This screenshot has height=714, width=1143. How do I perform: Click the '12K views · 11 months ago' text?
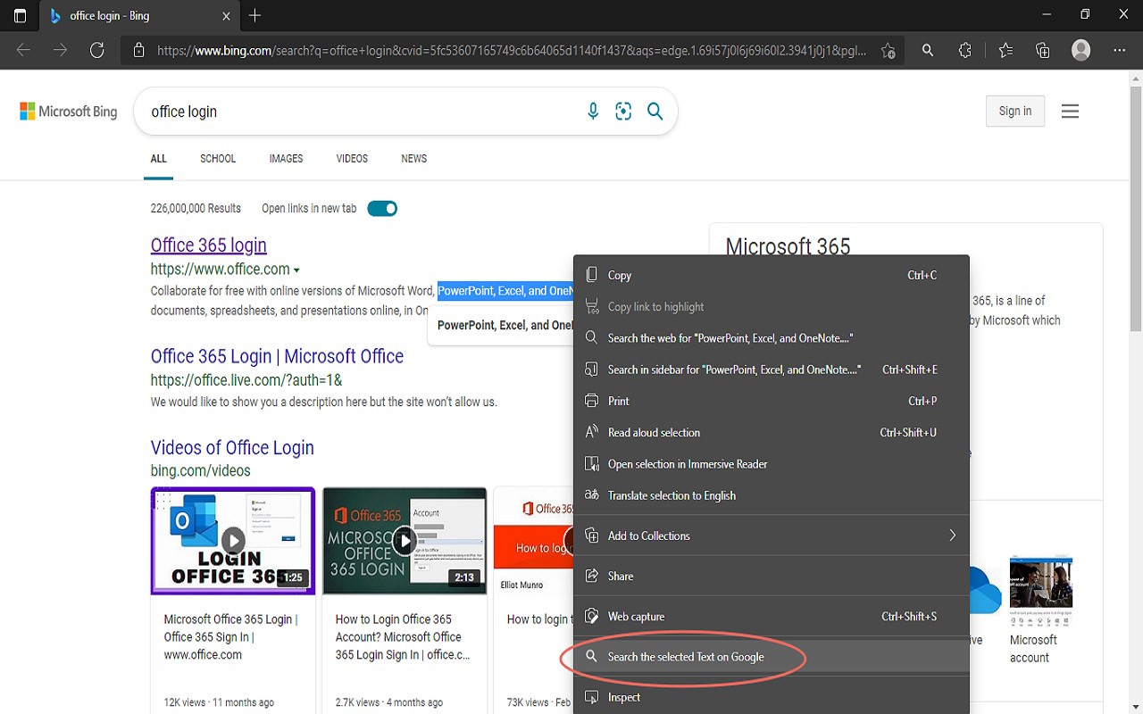pyautogui.click(x=219, y=702)
